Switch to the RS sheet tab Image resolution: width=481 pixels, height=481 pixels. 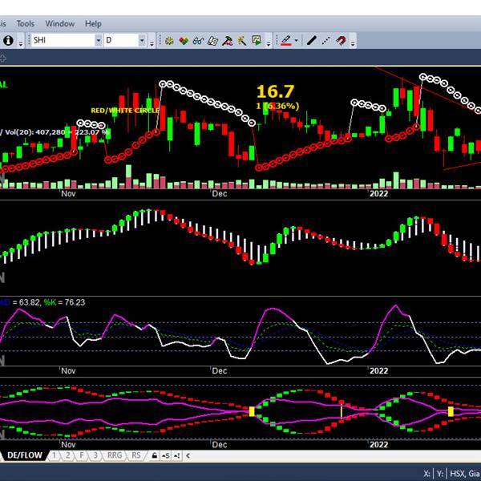click(136, 455)
